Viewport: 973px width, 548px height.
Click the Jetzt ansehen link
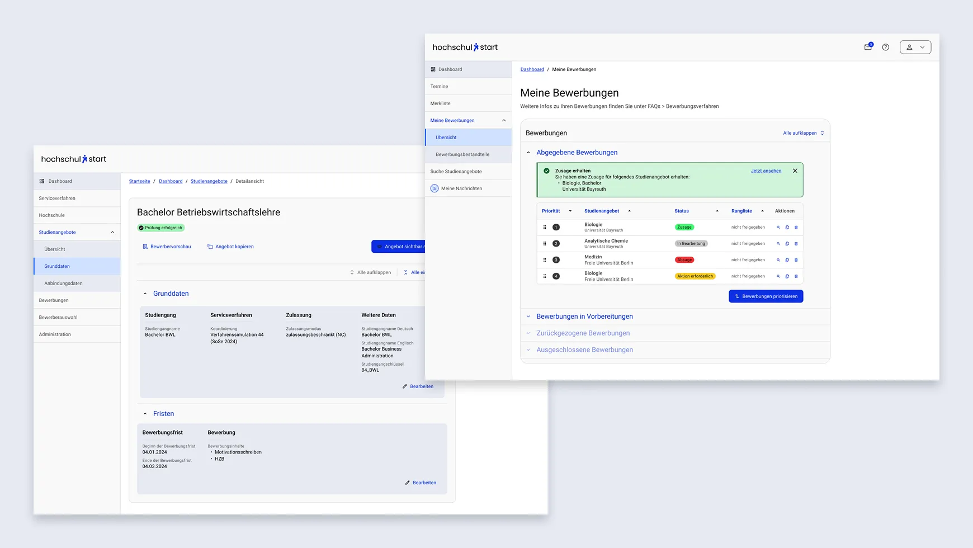766,171
